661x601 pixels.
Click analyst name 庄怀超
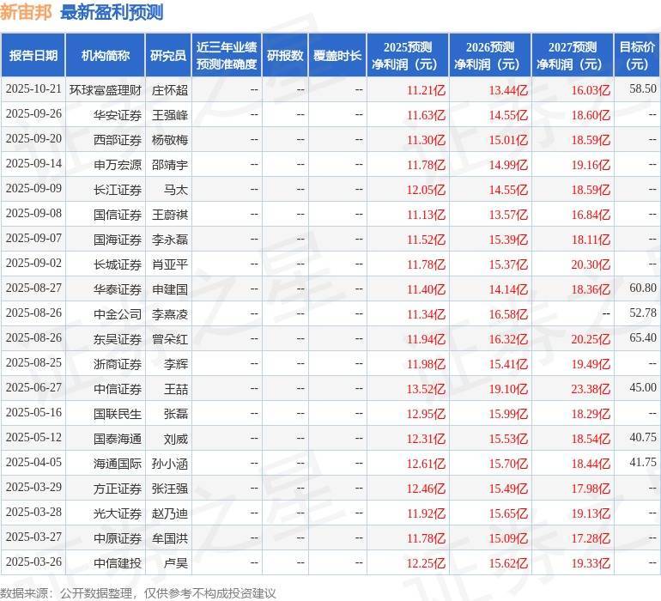[x=170, y=88]
